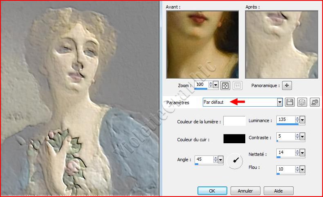Click the 1:1 zoom icon

pyautogui.click(x=237, y=85)
